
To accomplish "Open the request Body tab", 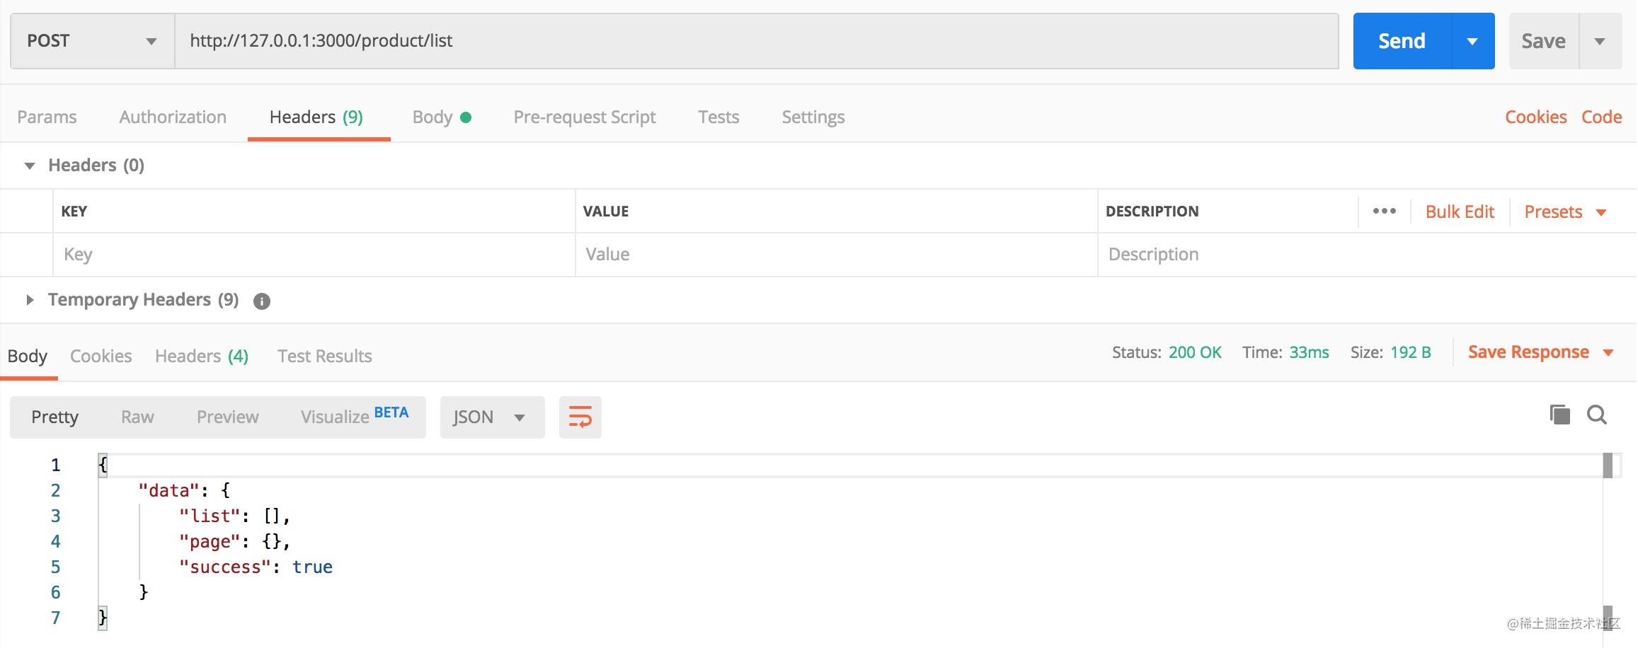I will pos(442,117).
